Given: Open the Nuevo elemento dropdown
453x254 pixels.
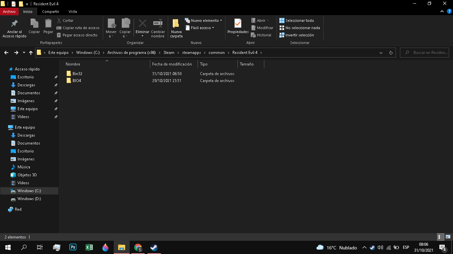Looking at the screenshot, I should [x=204, y=21].
